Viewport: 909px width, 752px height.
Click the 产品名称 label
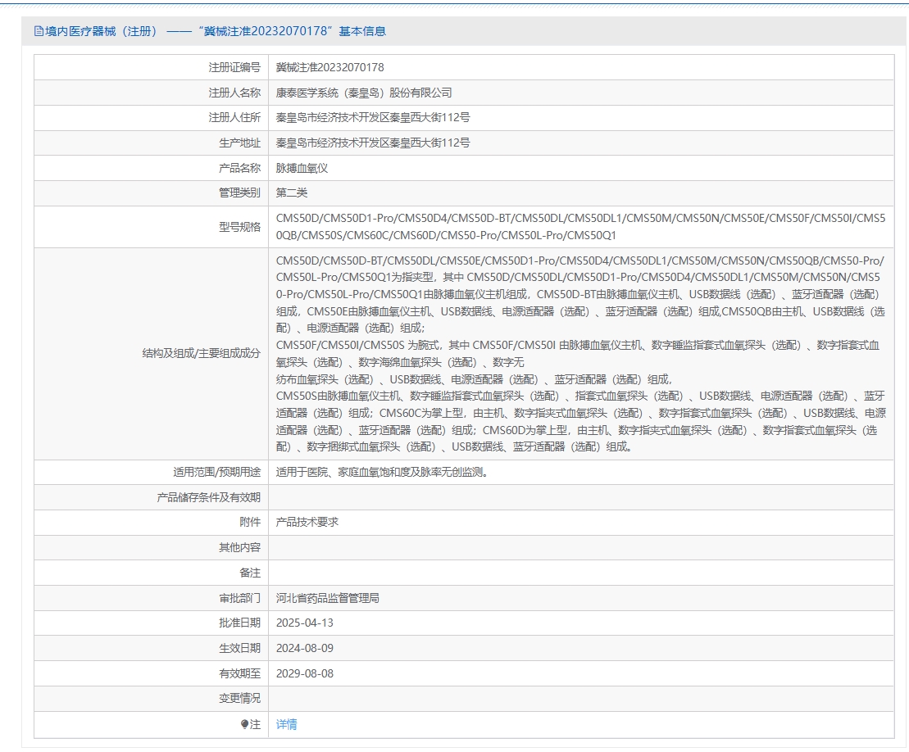coord(240,168)
